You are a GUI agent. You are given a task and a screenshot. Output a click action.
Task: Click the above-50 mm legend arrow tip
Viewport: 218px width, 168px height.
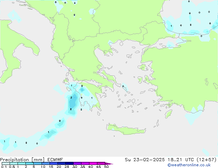[109, 164]
